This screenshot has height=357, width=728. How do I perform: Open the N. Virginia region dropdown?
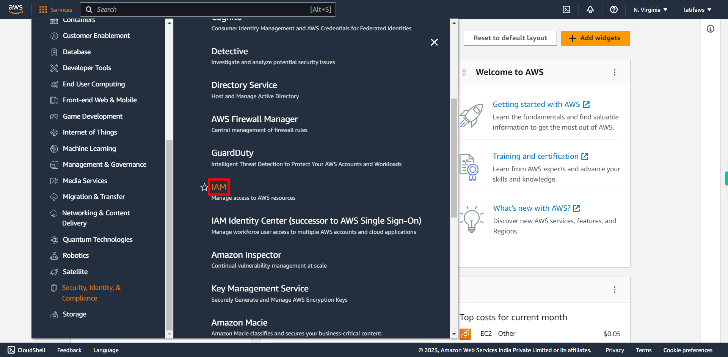(650, 9)
